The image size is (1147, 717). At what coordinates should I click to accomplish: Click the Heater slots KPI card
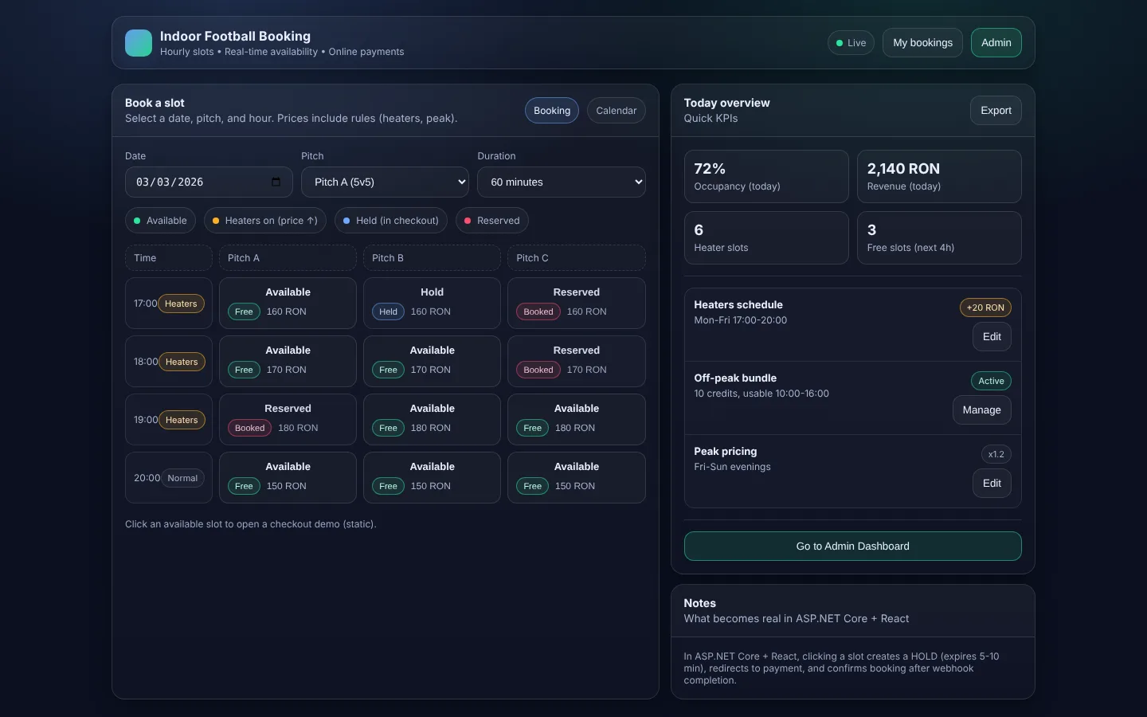click(x=766, y=238)
